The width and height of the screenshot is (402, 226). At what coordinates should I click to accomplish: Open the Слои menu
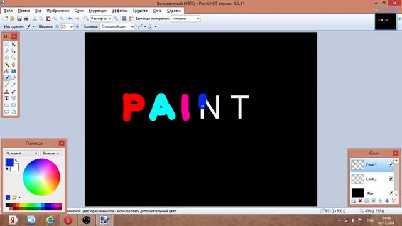coord(79,11)
